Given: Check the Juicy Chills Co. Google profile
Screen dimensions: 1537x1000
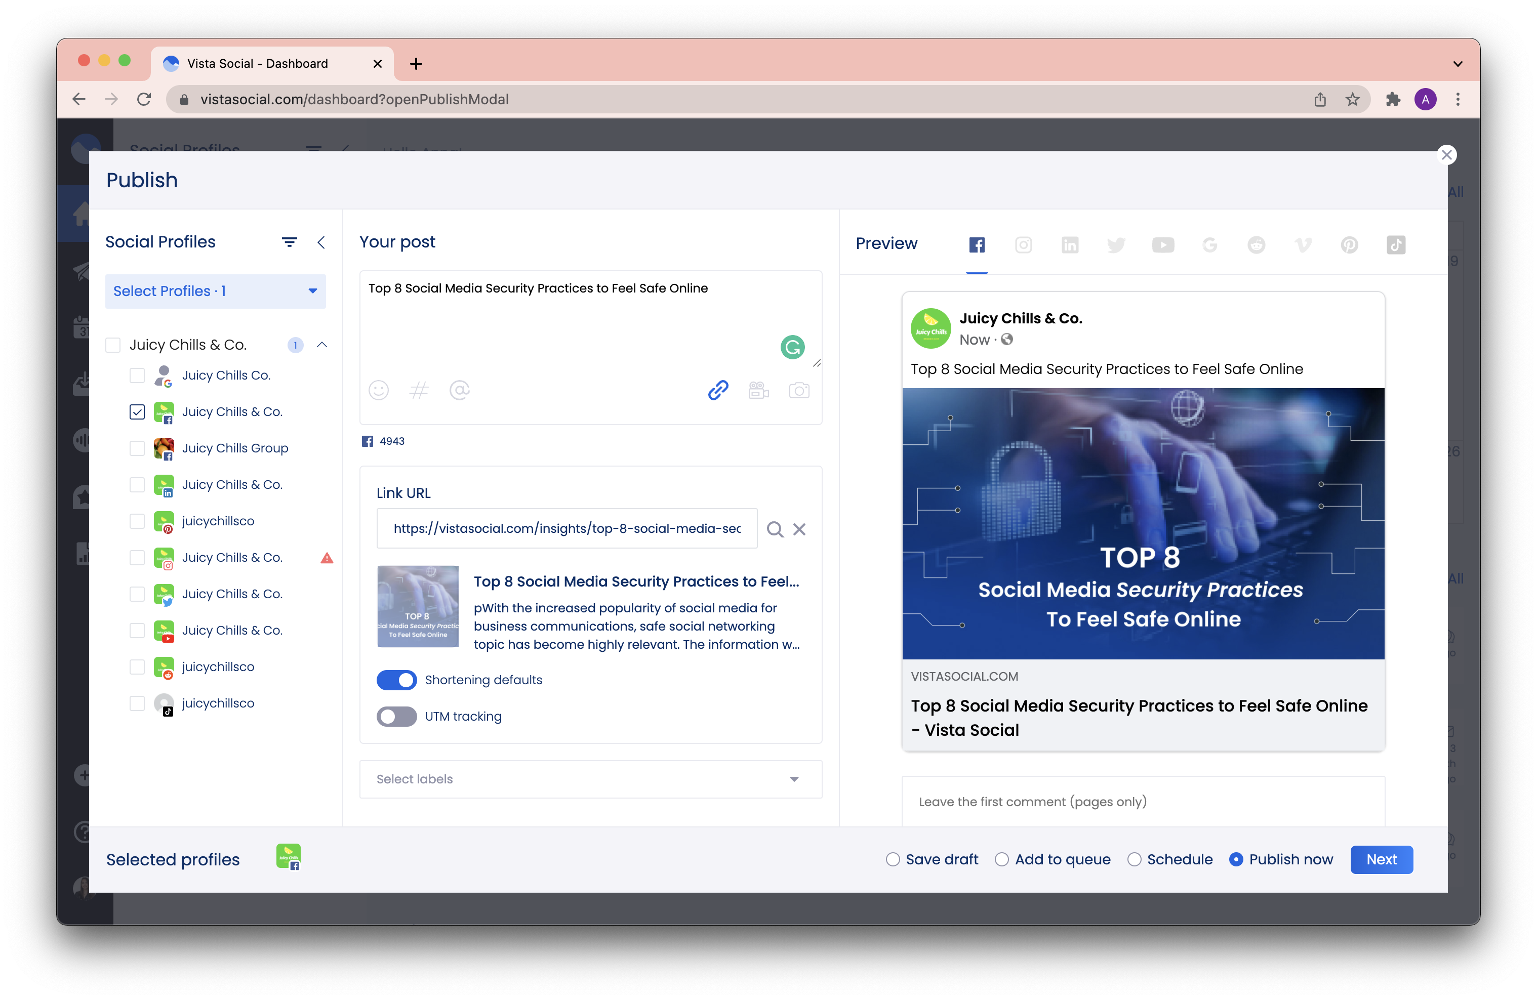Looking at the screenshot, I should [137, 376].
